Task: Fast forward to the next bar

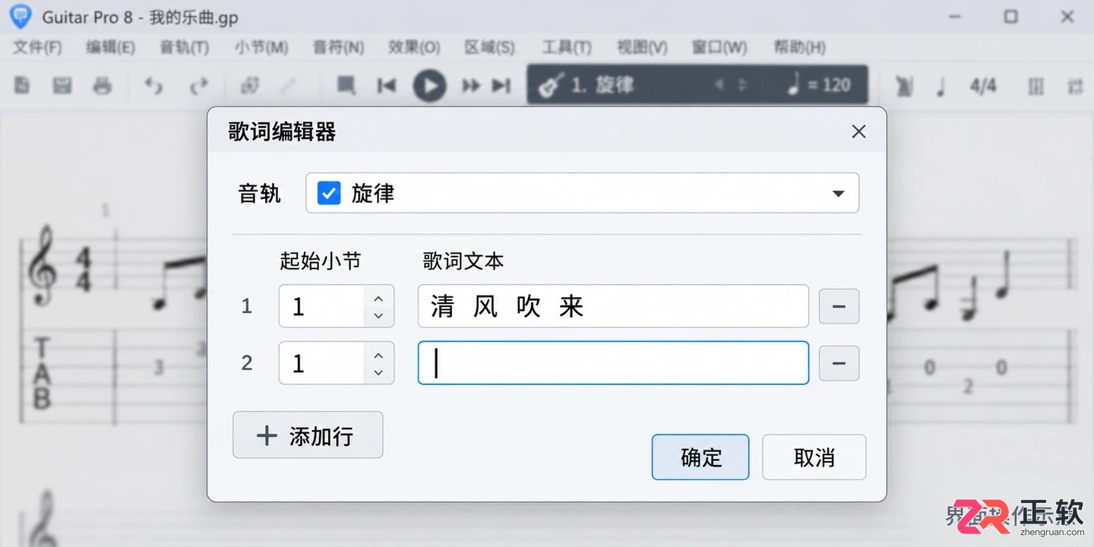Action: tap(471, 85)
